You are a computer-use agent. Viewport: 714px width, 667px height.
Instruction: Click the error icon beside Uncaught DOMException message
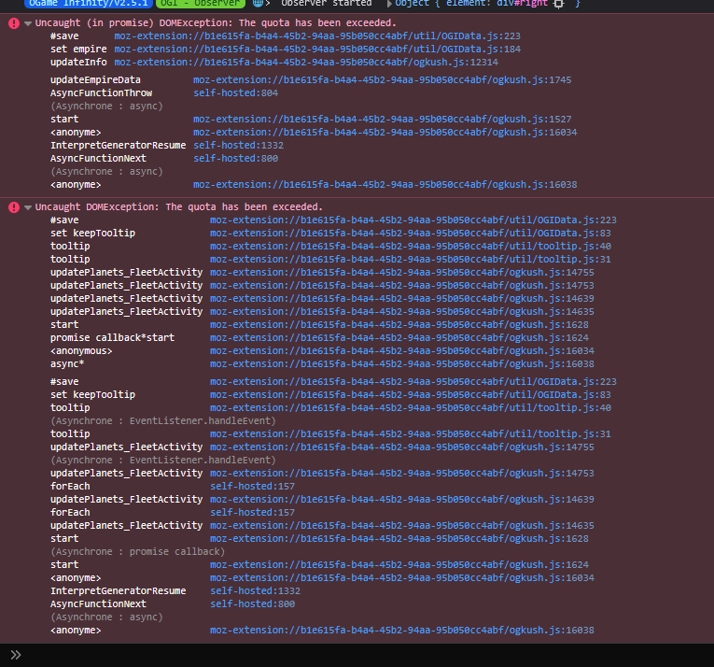tap(14, 207)
